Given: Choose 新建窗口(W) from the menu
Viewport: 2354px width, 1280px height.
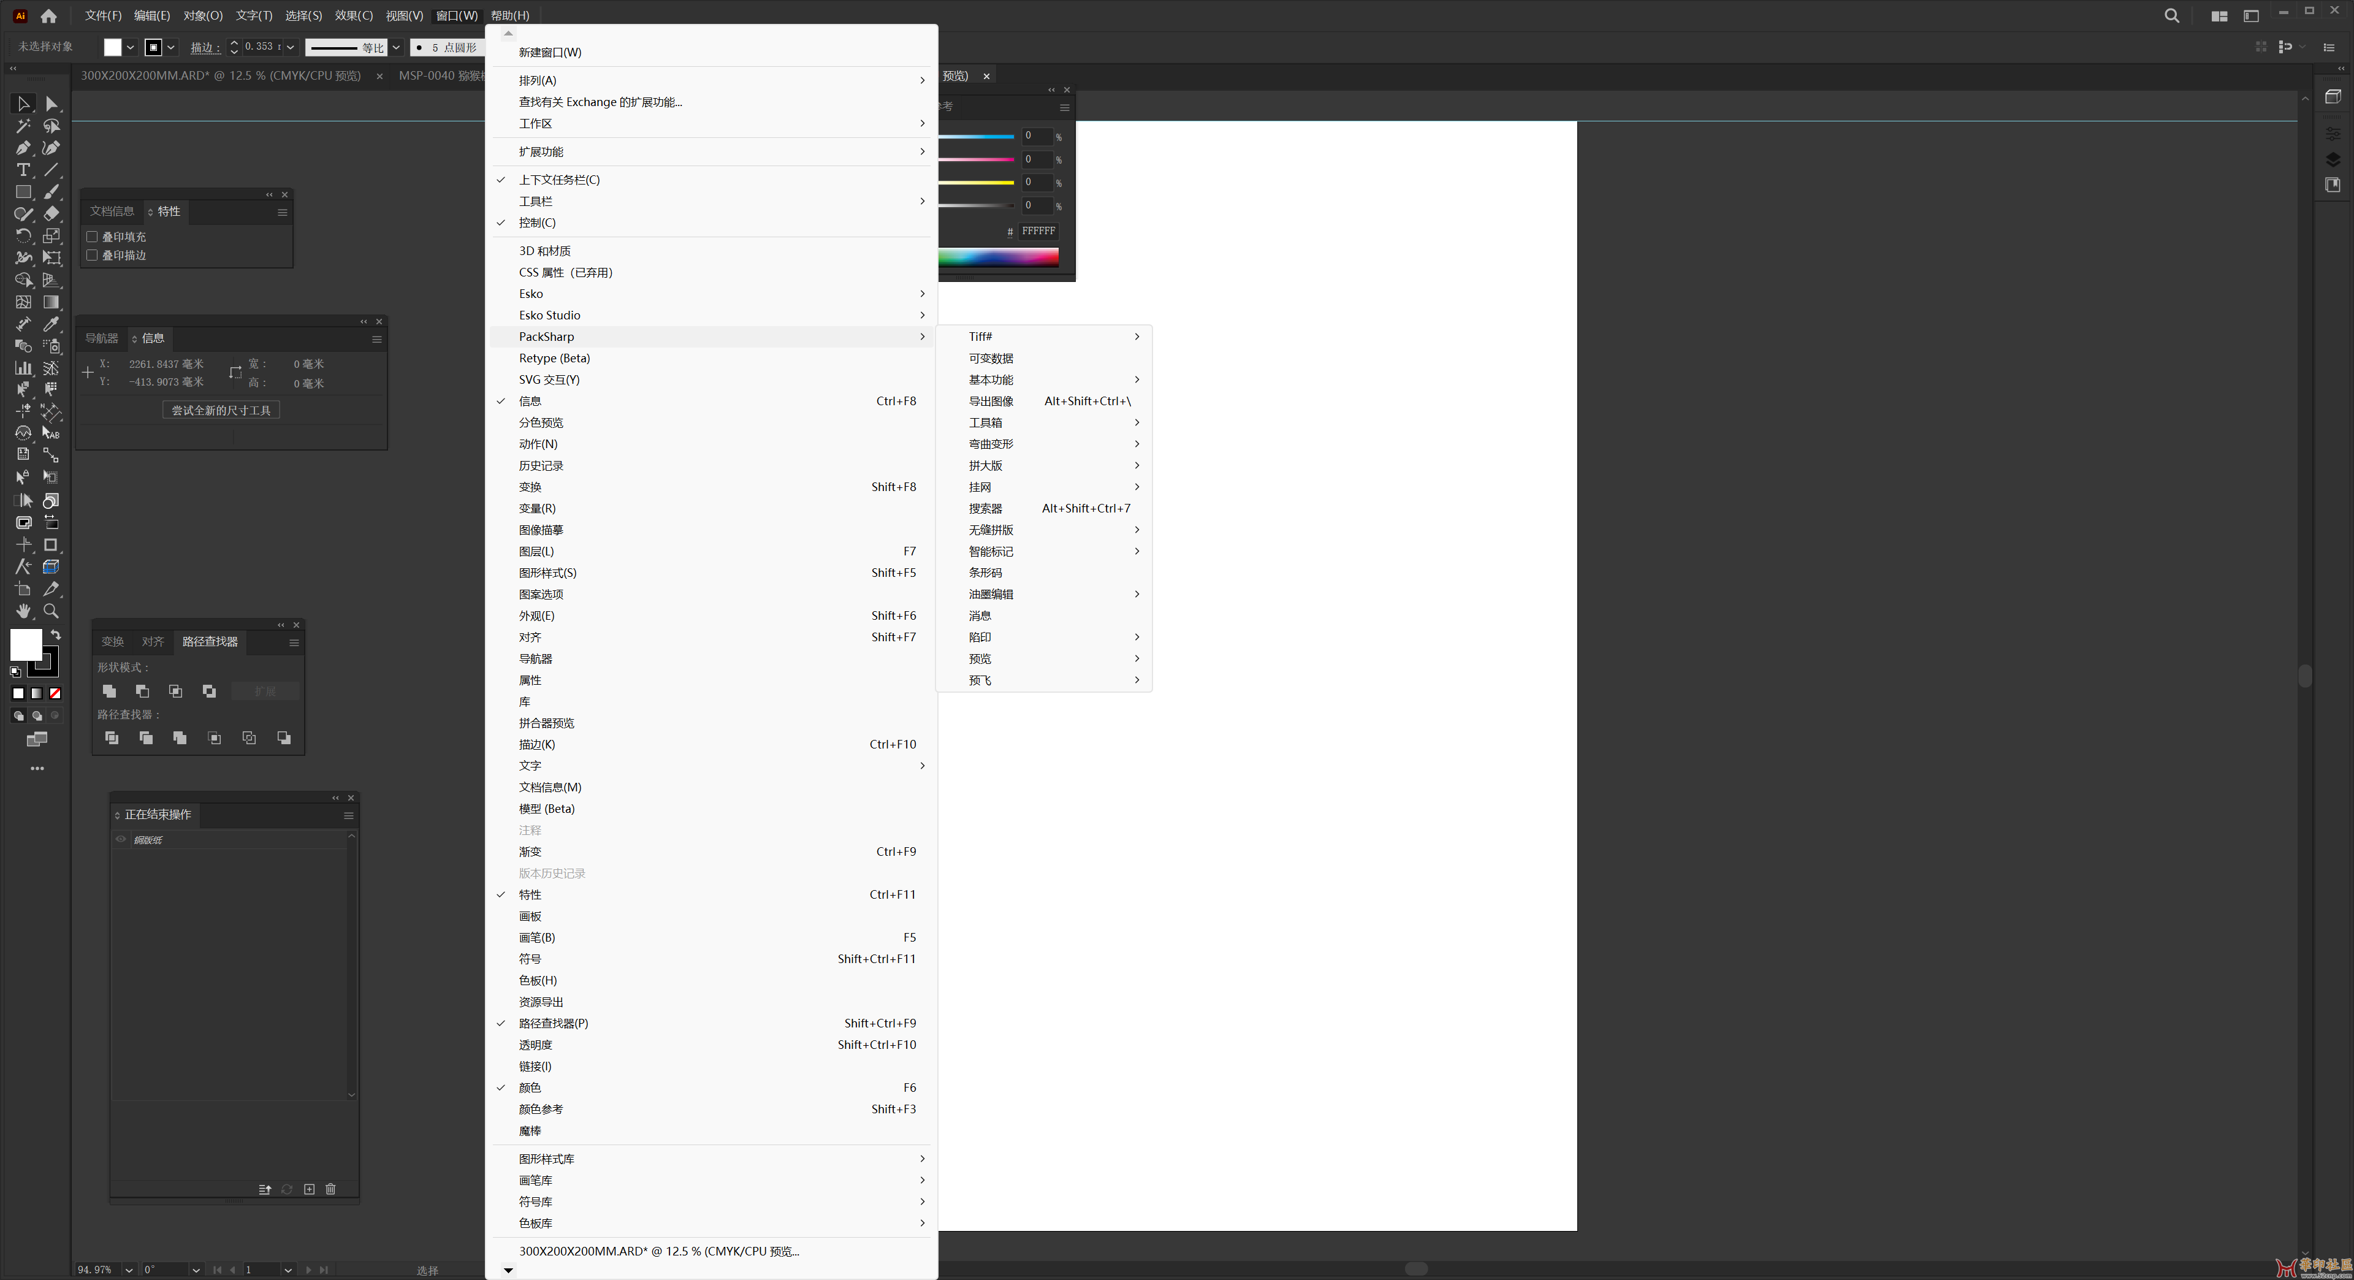Looking at the screenshot, I should tap(711, 52).
